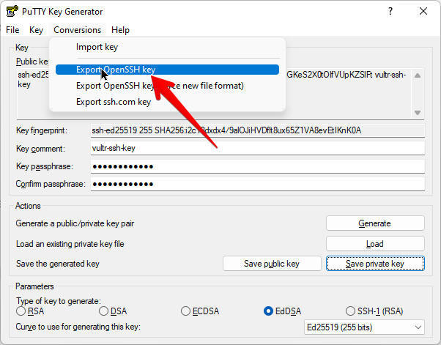Click 'Curve to use for generating this key:' label
Screen dimensions: 441x345
78,327
